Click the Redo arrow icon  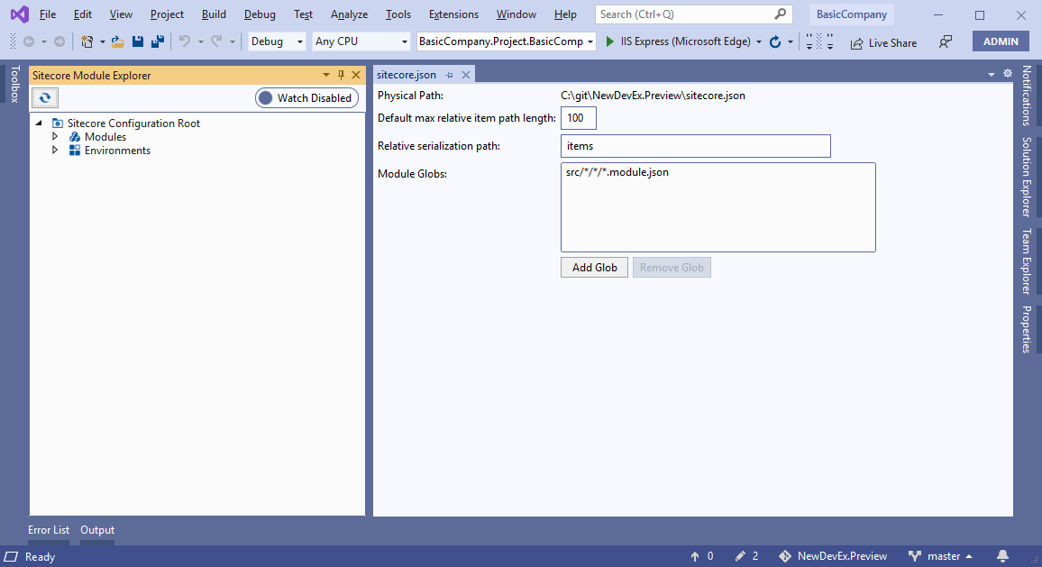216,41
